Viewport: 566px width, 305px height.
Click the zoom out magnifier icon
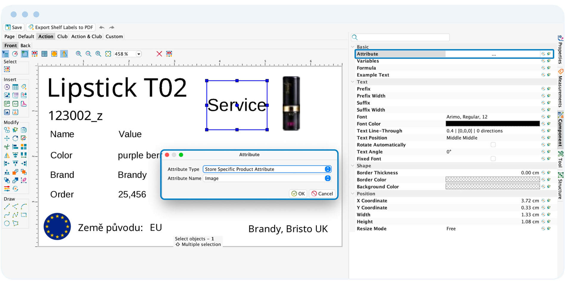[x=88, y=54]
